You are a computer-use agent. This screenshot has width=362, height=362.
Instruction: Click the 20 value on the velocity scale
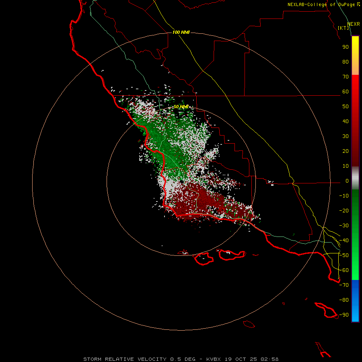(346, 151)
